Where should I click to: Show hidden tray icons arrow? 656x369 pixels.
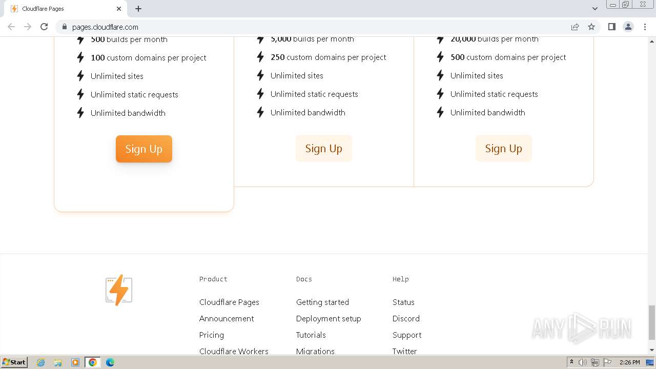(571, 362)
